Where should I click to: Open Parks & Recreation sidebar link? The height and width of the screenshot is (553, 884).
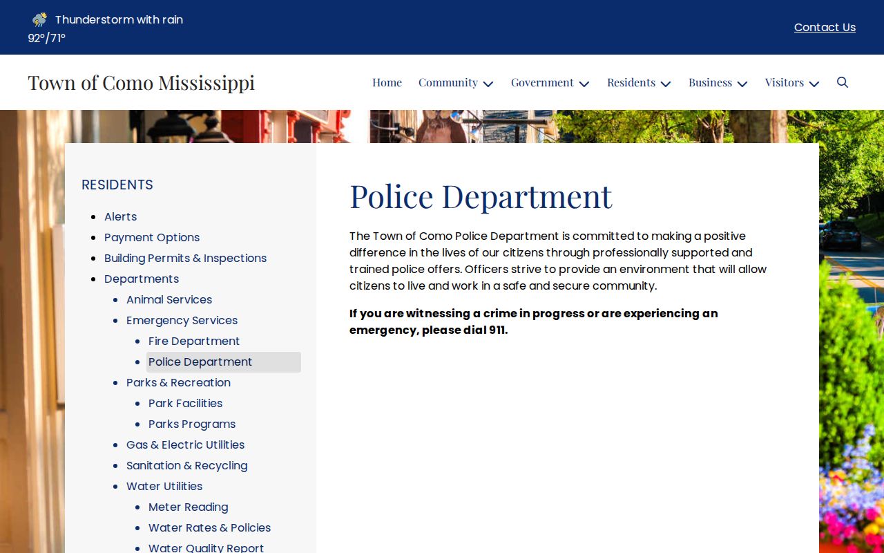178,382
